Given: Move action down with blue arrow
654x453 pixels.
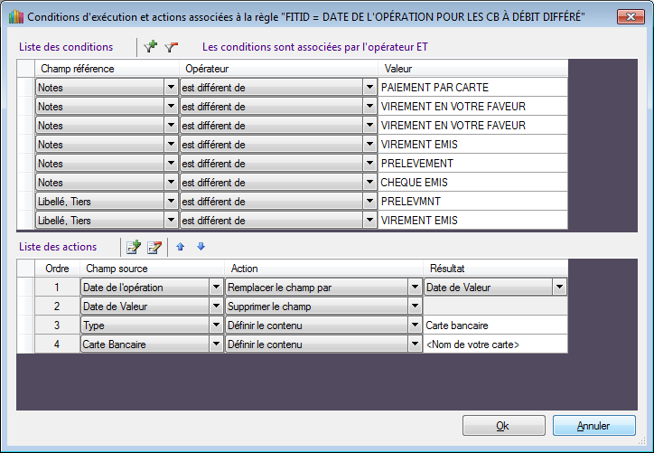Looking at the screenshot, I should click(201, 246).
